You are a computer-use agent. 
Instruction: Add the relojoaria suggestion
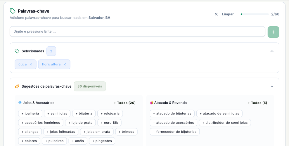[x=110, y=114]
